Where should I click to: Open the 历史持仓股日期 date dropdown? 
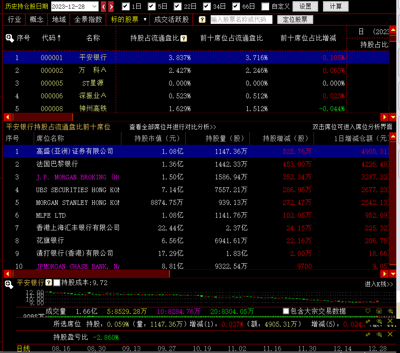tap(94, 7)
